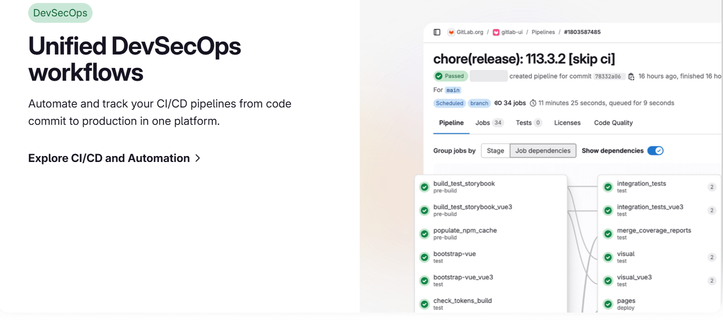Click the GitLab.org fox logo icon
The width and height of the screenshot is (723, 320).
pyautogui.click(x=451, y=32)
